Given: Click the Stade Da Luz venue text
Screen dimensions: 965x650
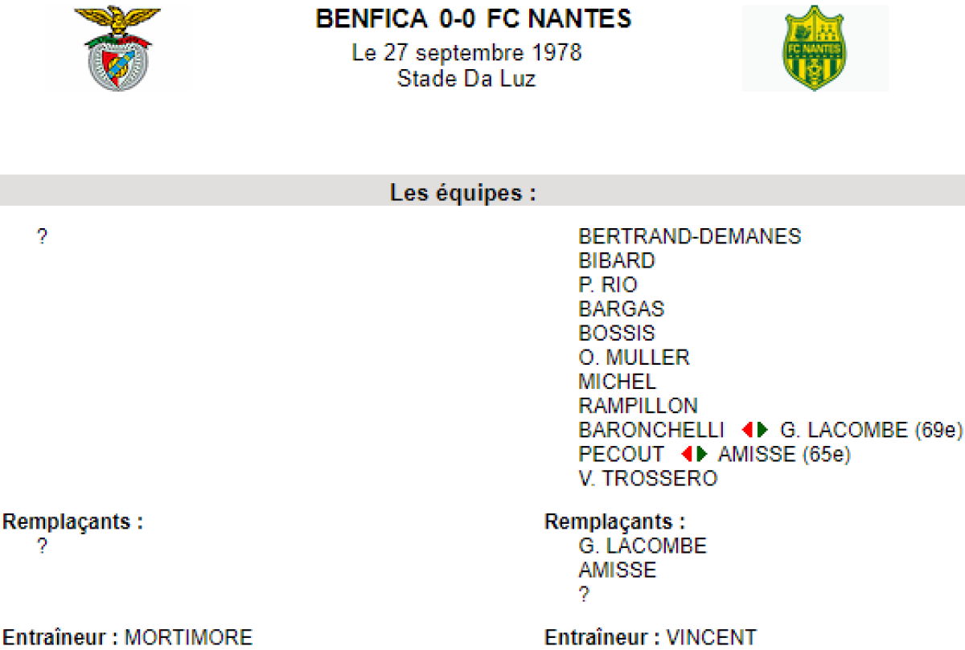Looking at the screenshot, I should 466,79.
